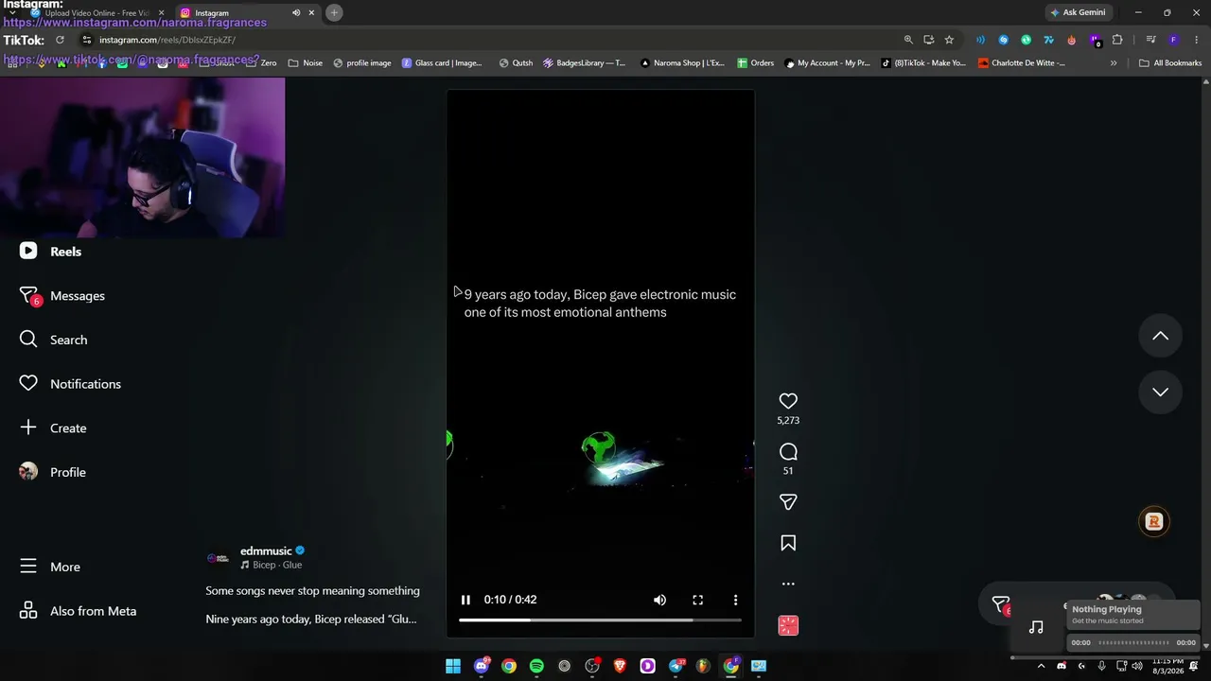
Task: Save the reel with the bookmark icon
Action: (x=788, y=543)
